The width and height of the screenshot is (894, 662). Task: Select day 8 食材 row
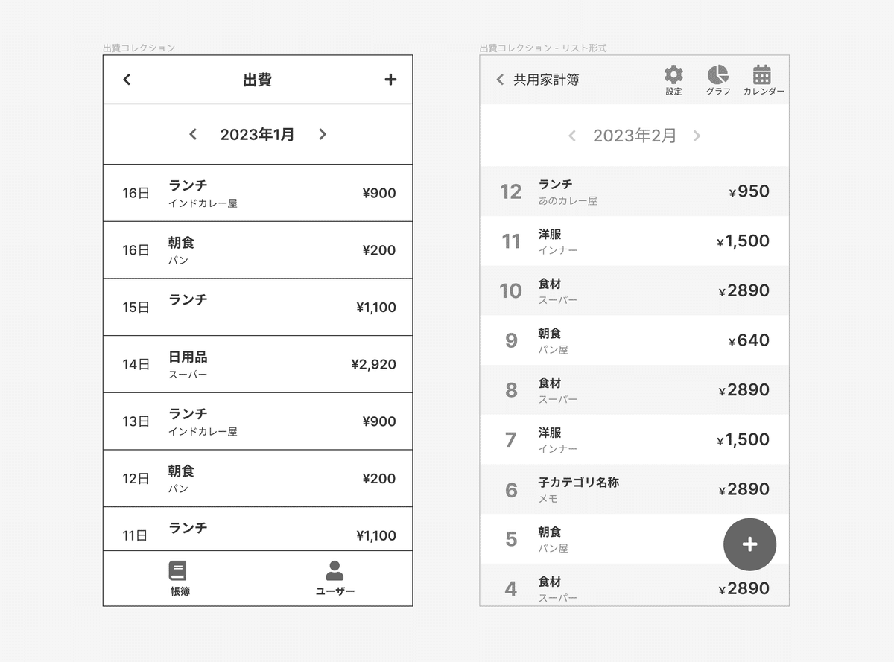pyautogui.click(x=634, y=389)
